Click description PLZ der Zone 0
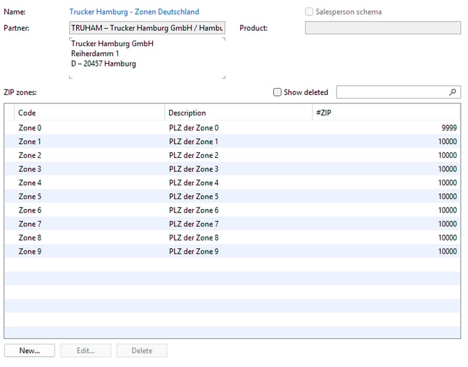 193,128
